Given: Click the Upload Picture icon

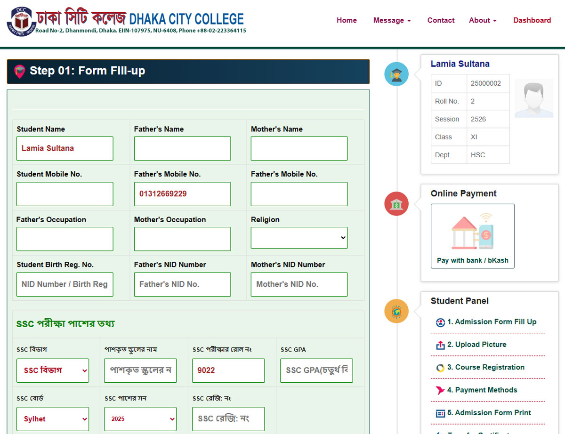Looking at the screenshot, I should (x=440, y=345).
